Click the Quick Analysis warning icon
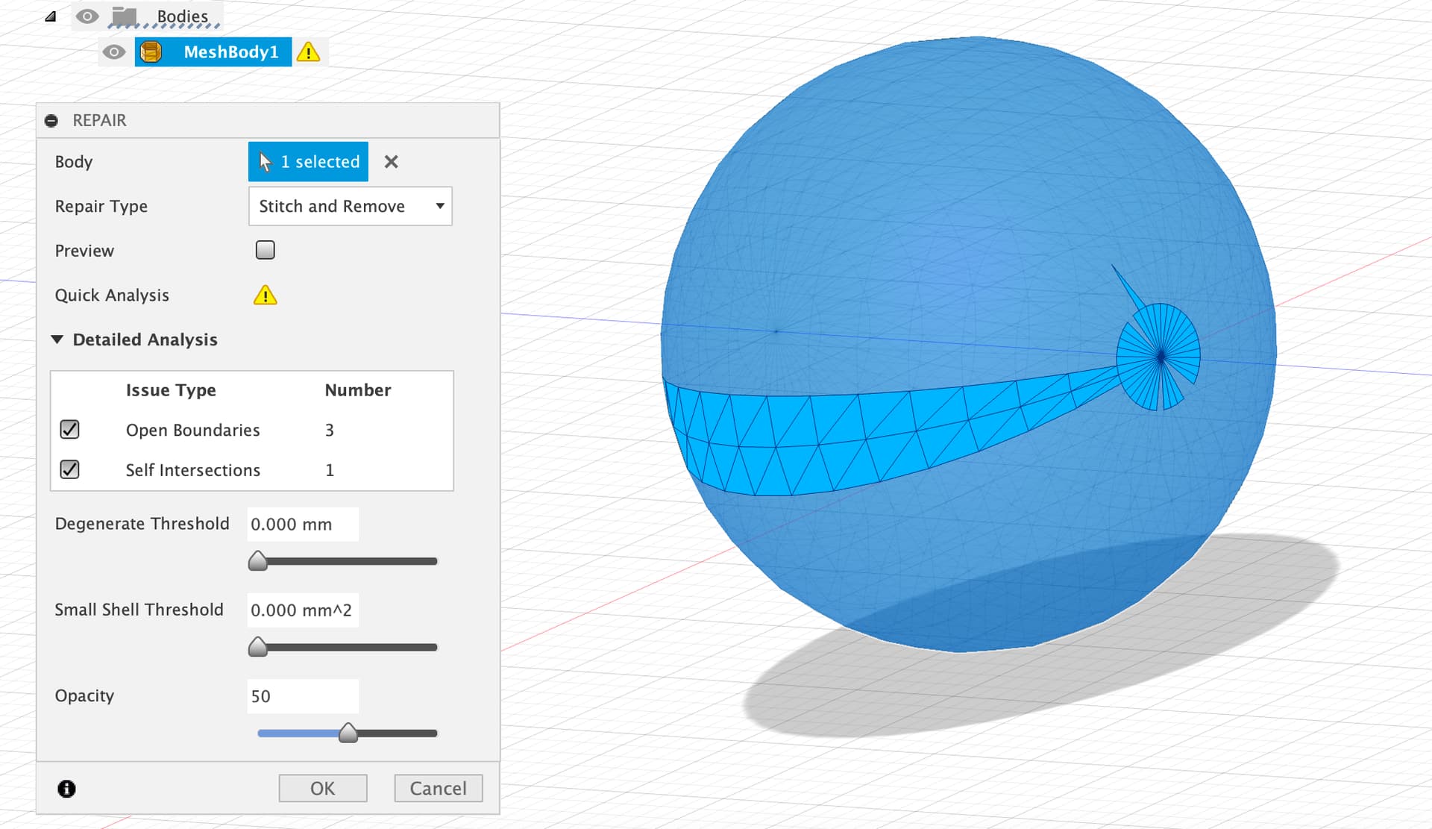 tap(265, 295)
